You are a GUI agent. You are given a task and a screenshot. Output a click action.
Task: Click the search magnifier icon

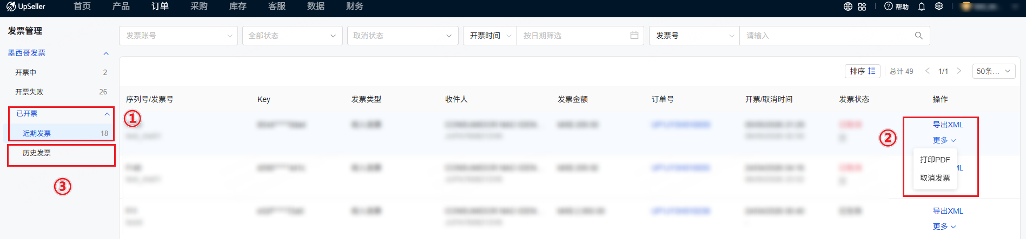pos(918,36)
